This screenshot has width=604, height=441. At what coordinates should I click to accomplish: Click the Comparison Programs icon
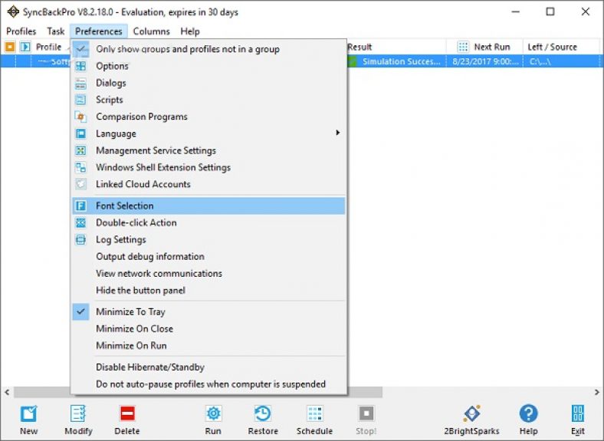tap(81, 117)
